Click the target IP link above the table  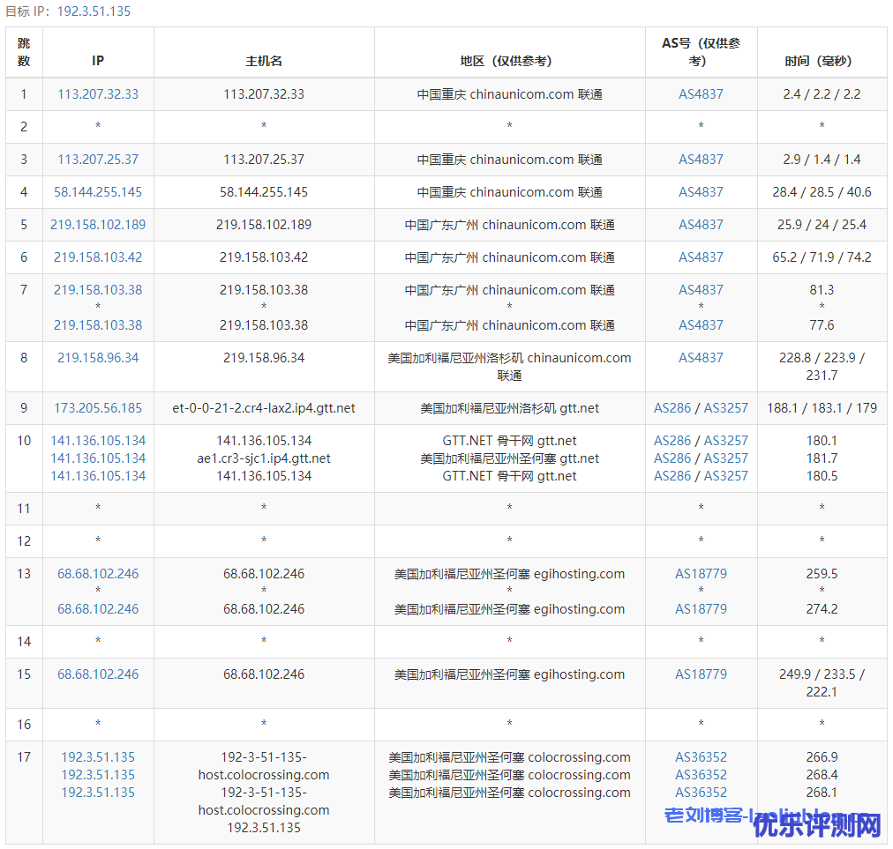[x=94, y=11]
